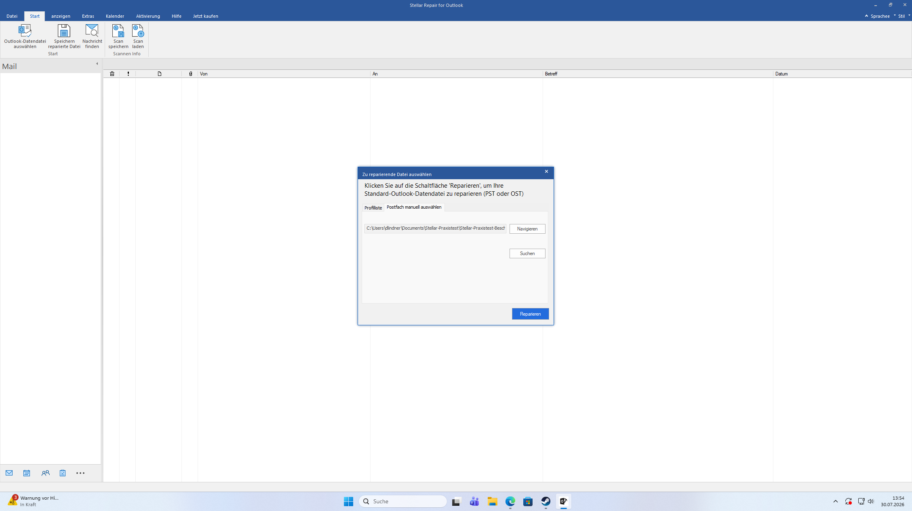Open the contacts people icon
Screen dimensions: 912x511
46,473
